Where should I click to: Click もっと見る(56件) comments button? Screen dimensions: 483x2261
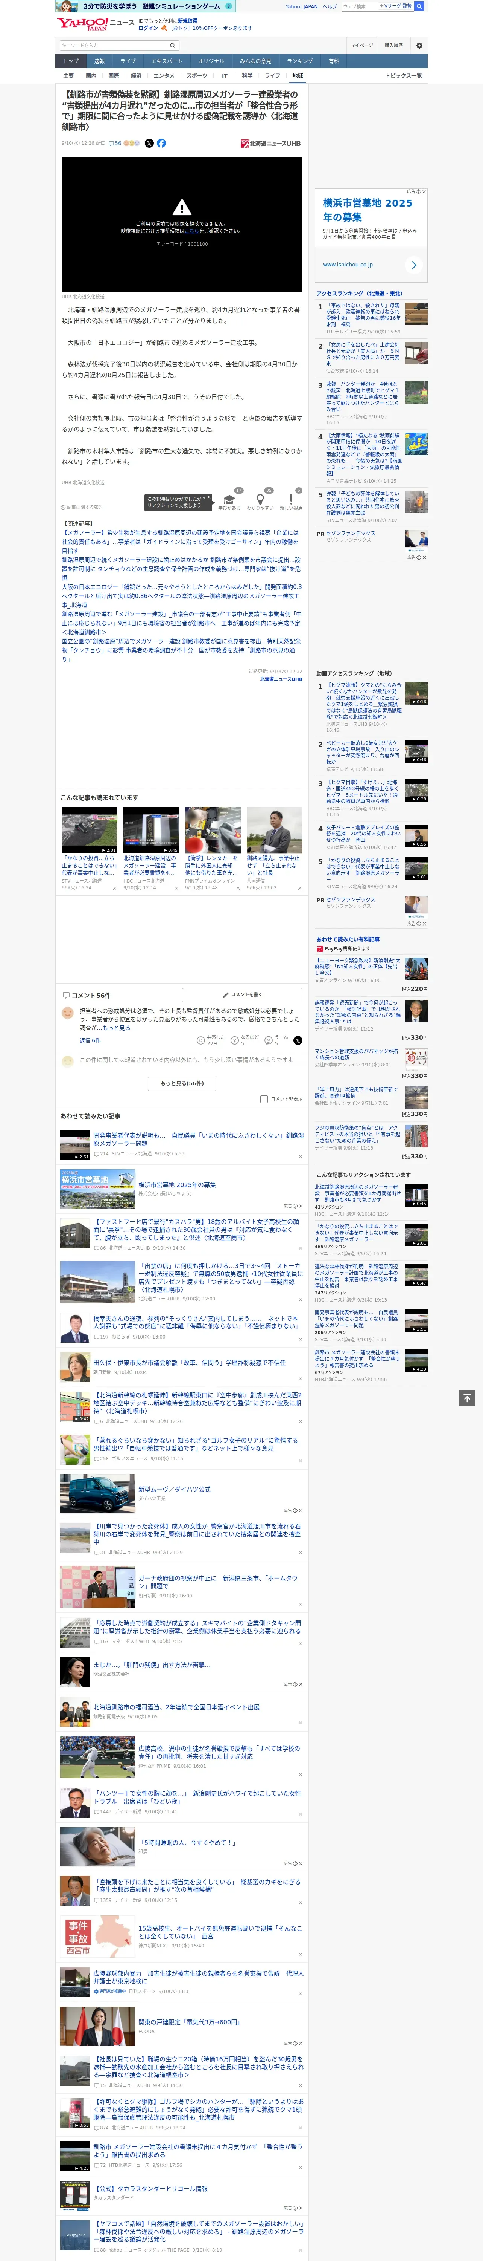coord(181,1083)
